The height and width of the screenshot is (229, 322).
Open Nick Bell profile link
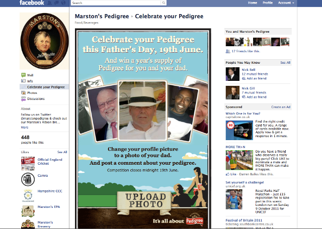(x=248, y=70)
